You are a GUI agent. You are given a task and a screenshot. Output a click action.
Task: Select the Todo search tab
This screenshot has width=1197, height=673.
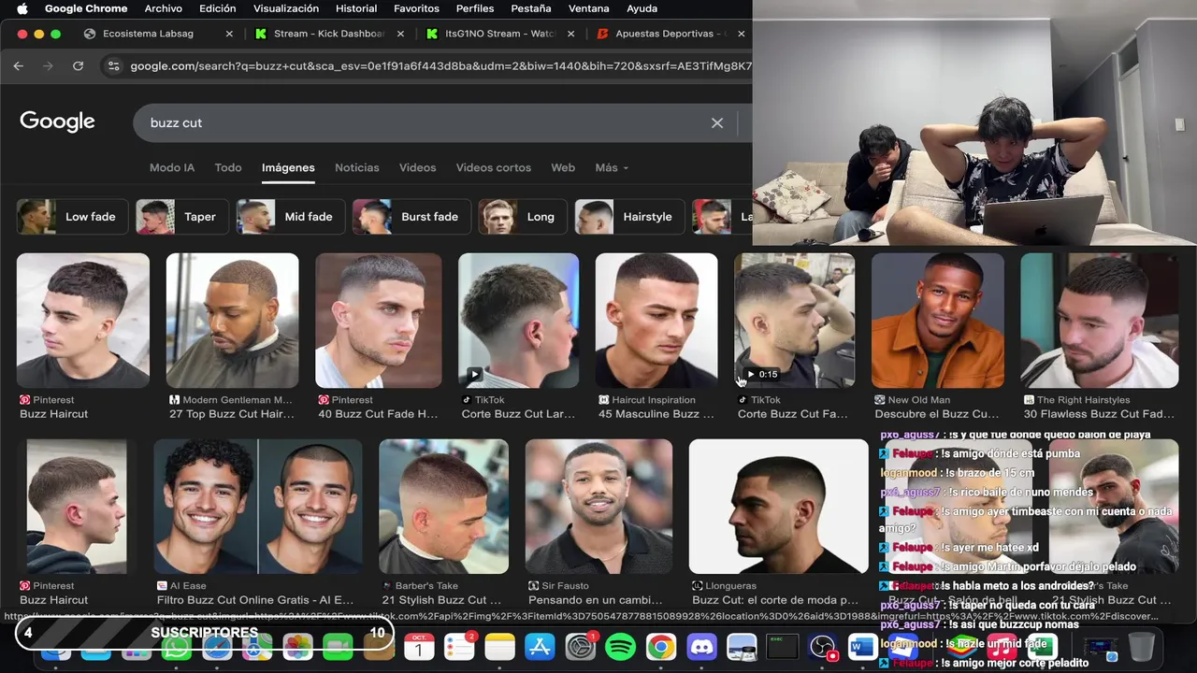coord(228,167)
